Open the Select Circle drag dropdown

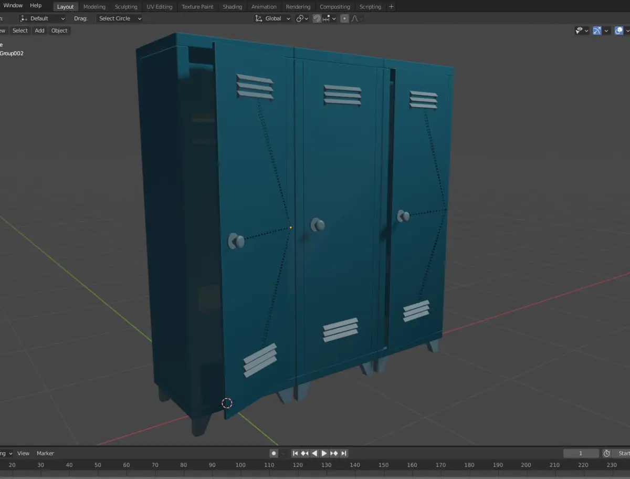pyautogui.click(x=120, y=18)
